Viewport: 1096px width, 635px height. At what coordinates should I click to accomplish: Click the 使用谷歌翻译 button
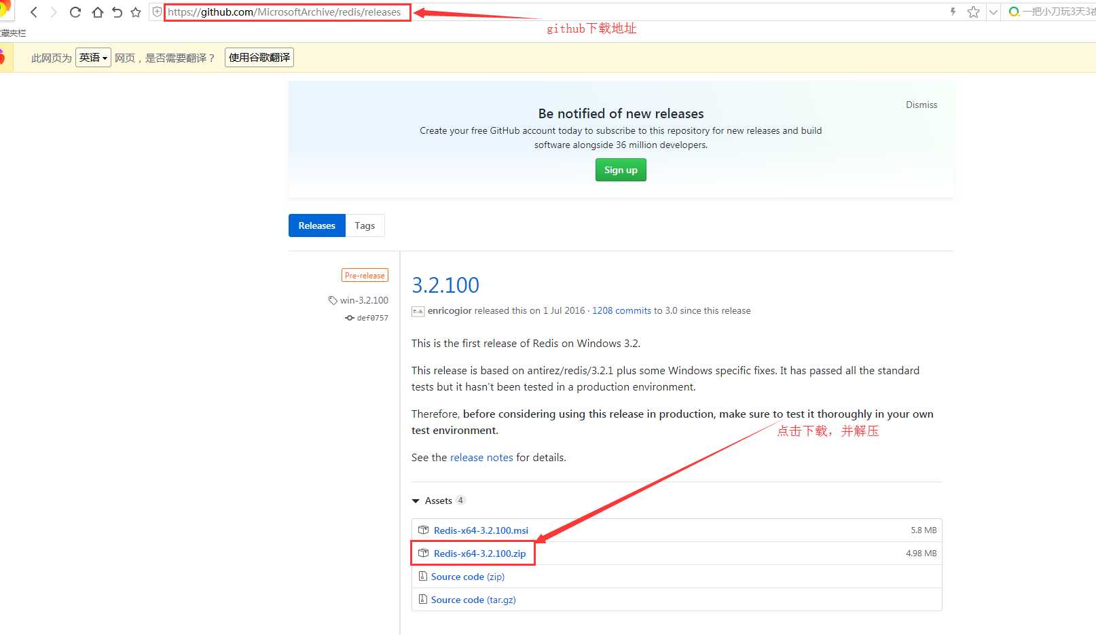click(259, 58)
